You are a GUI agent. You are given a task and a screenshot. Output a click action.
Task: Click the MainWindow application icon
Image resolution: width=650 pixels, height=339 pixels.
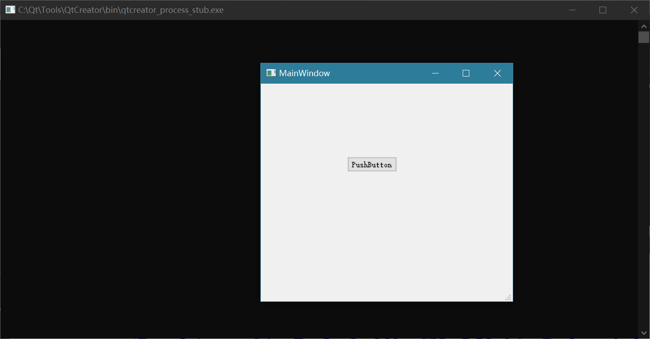271,73
